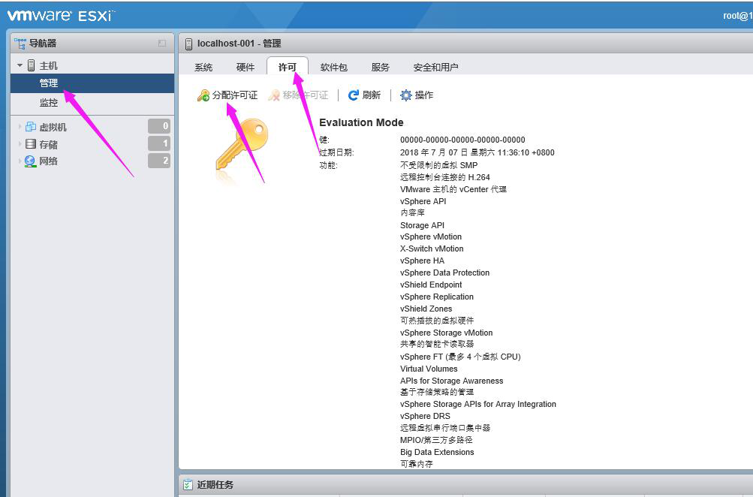
Task: Click the vSphere HA feature text
Action: (422, 261)
